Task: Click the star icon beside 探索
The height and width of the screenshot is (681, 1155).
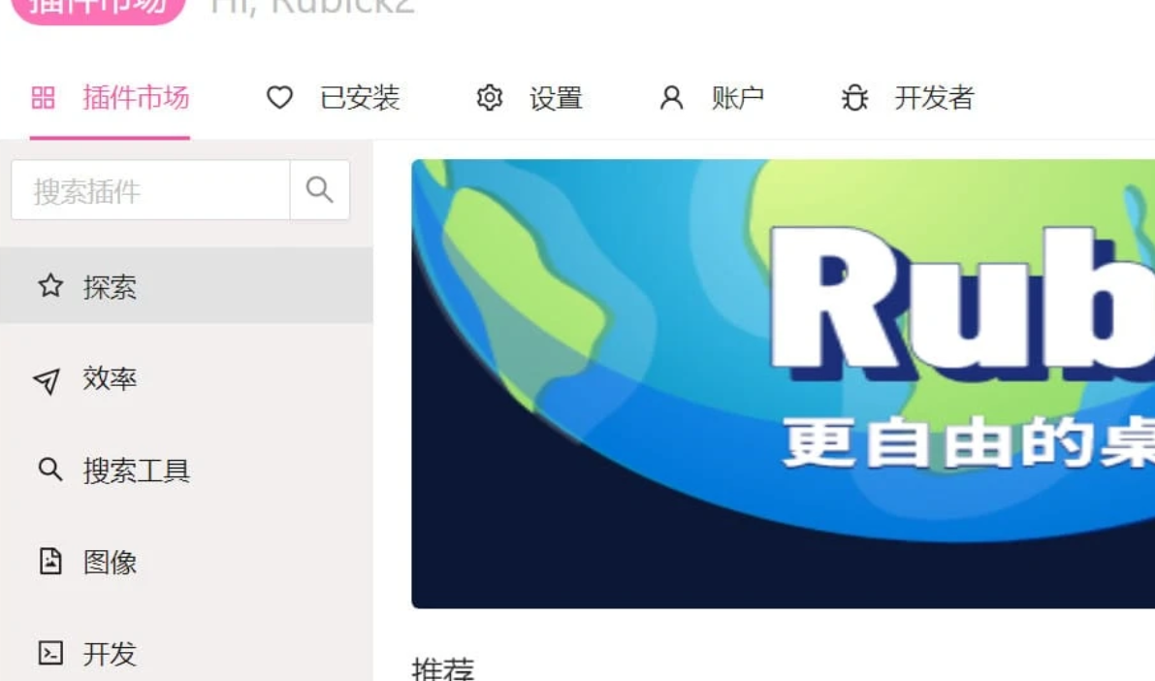Action: [50, 285]
